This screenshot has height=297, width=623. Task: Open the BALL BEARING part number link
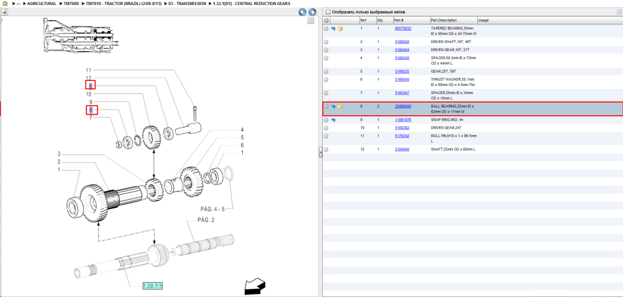[x=402, y=106]
